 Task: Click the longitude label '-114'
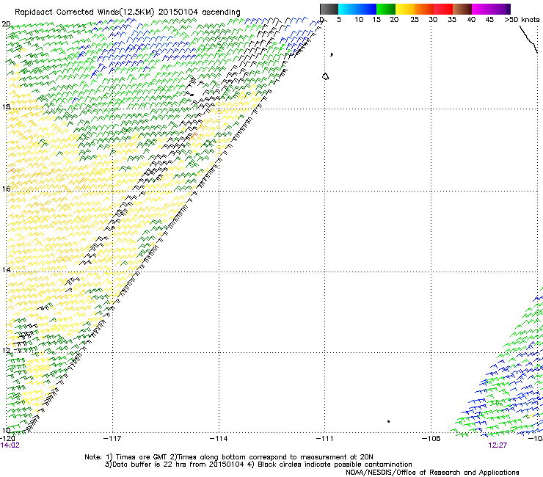(219, 439)
